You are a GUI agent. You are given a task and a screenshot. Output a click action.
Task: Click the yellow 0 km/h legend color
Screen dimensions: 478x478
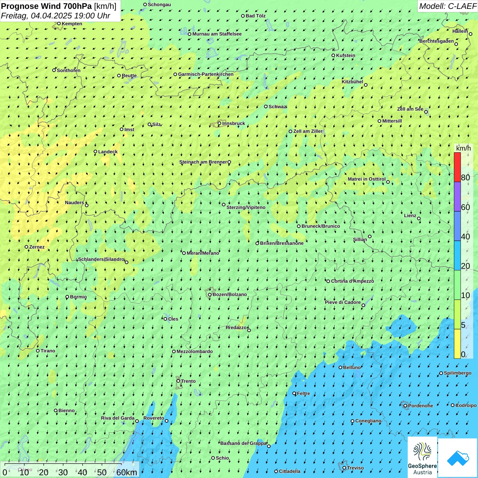457,344
